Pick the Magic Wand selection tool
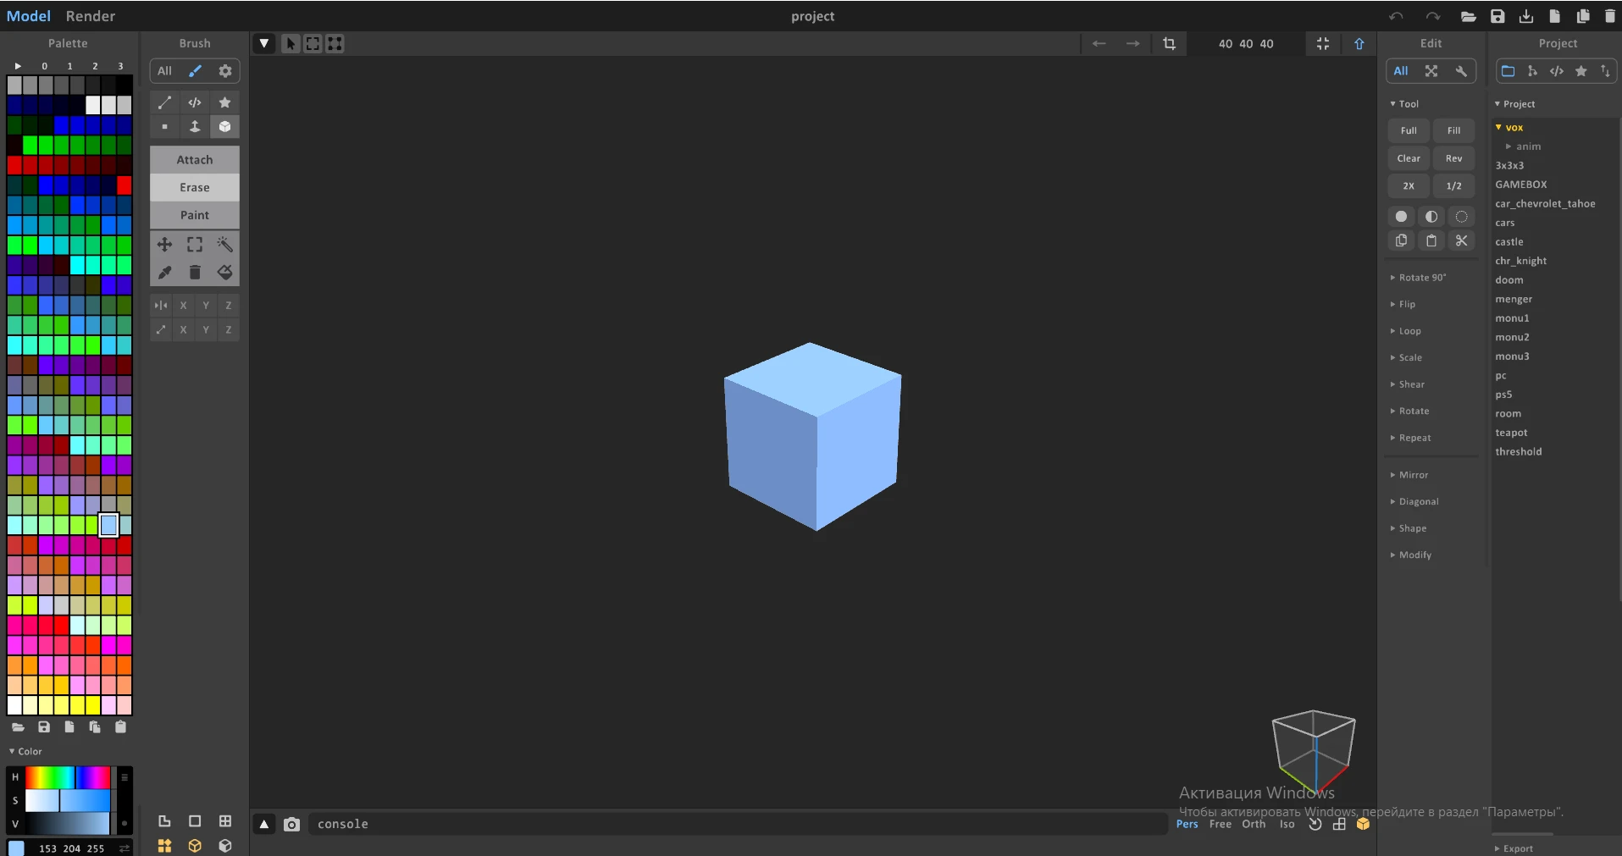Screen dimensions: 1622x856 (224, 245)
